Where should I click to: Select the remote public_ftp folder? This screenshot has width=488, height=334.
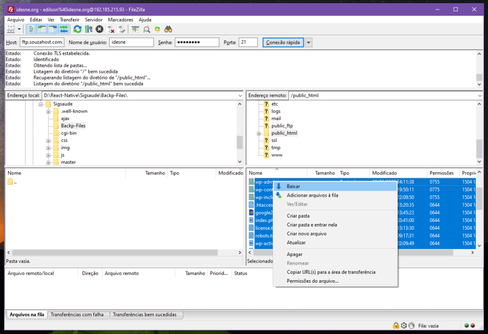pyautogui.click(x=282, y=126)
